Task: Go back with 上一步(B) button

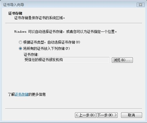Action: click(x=85, y=115)
